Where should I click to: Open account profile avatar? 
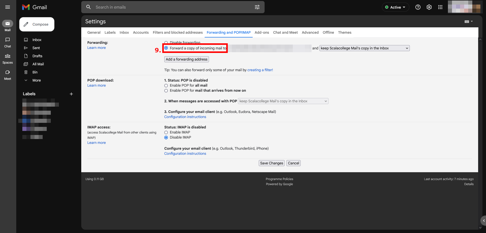(x=464, y=7)
